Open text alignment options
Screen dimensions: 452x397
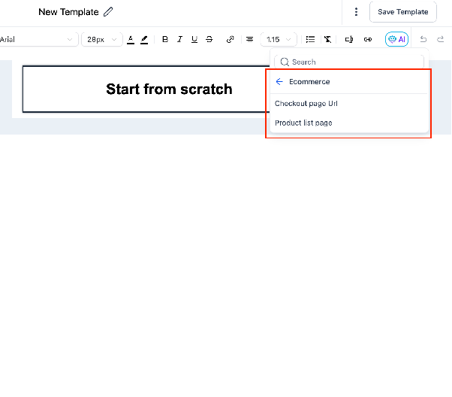pyautogui.click(x=249, y=39)
